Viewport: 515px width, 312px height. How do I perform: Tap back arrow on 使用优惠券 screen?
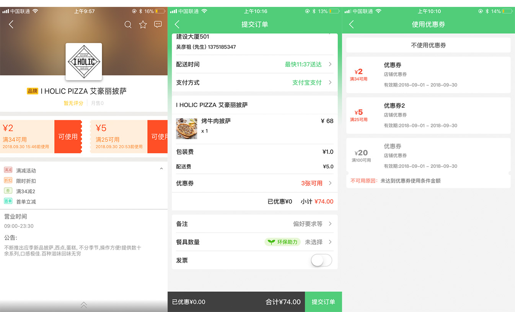point(351,24)
